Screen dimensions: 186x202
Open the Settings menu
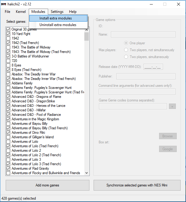coord(57,12)
